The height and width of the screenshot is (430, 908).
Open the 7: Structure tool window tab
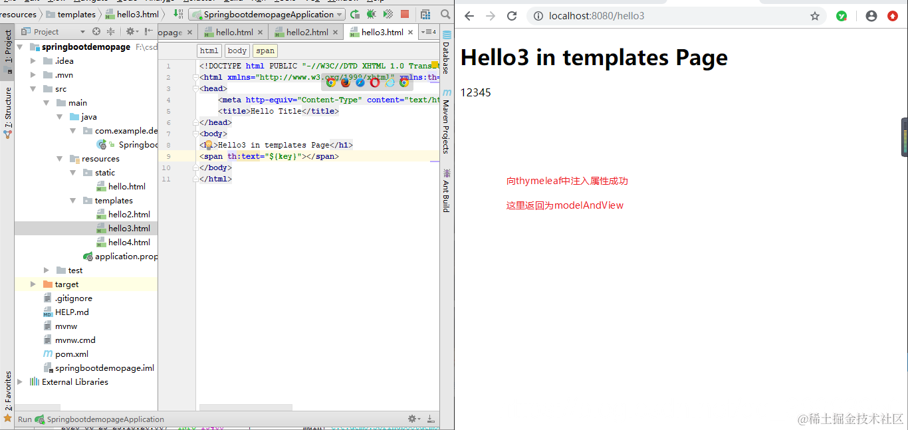pyautogui.click(x=8, y=112)
